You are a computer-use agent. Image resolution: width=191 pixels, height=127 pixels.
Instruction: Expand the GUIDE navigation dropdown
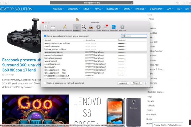pyautogui.click(x=128, y=9)
